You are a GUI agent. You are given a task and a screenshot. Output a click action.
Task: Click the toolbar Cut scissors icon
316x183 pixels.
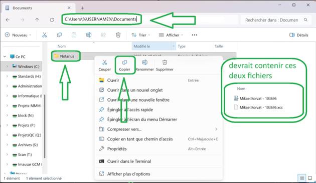pyautogui.click(x=44, y=35)
